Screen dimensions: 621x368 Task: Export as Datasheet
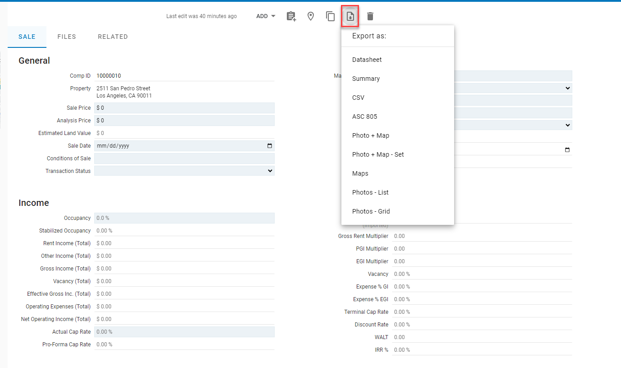(398, 60)
